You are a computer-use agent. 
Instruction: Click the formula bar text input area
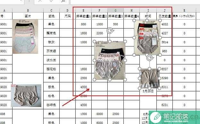(x=135, y=1)
